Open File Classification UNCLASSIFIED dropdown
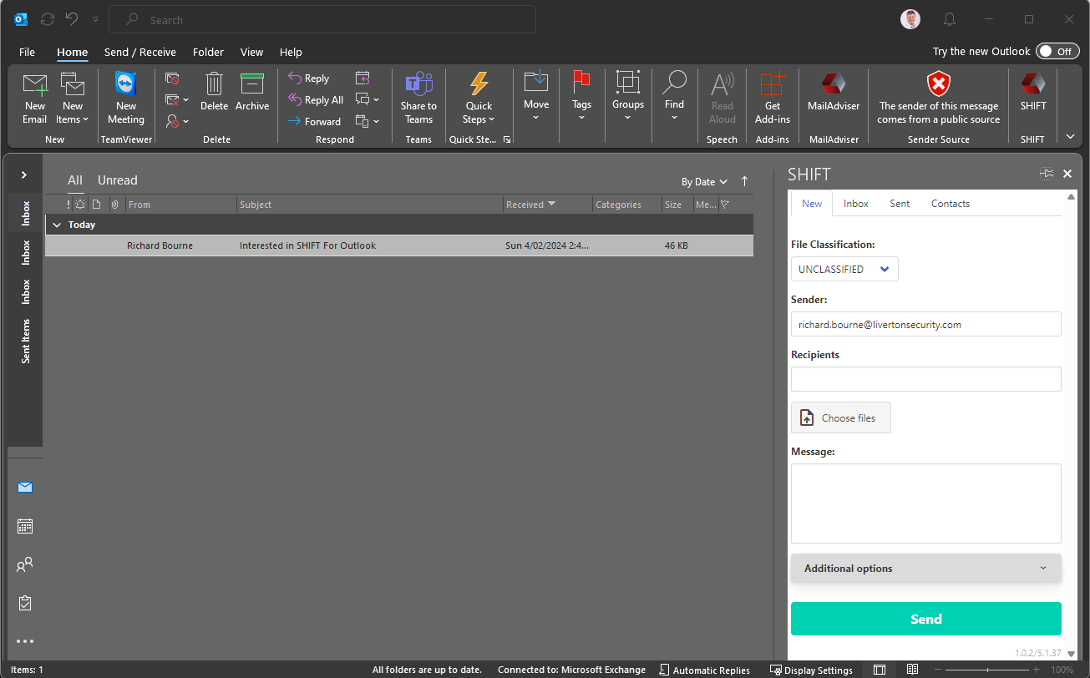1090x678 pixels. [844, 269]
